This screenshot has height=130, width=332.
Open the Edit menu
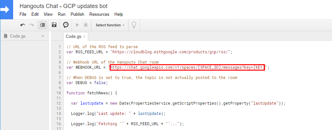click(x=35, y=14)
